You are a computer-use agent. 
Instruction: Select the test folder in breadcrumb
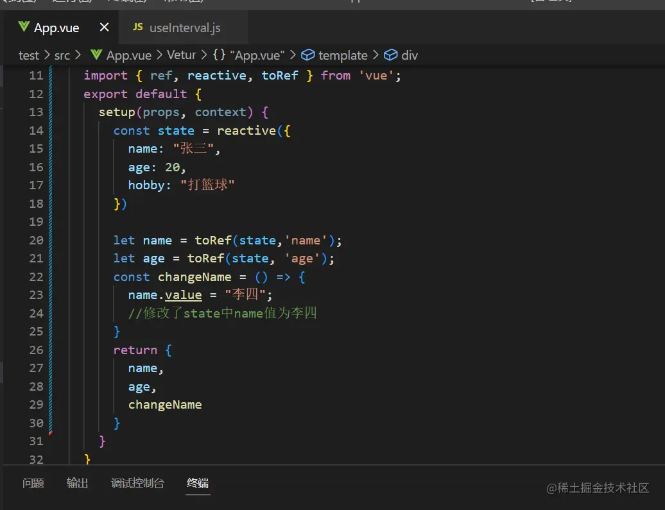(x=29, y=55)
